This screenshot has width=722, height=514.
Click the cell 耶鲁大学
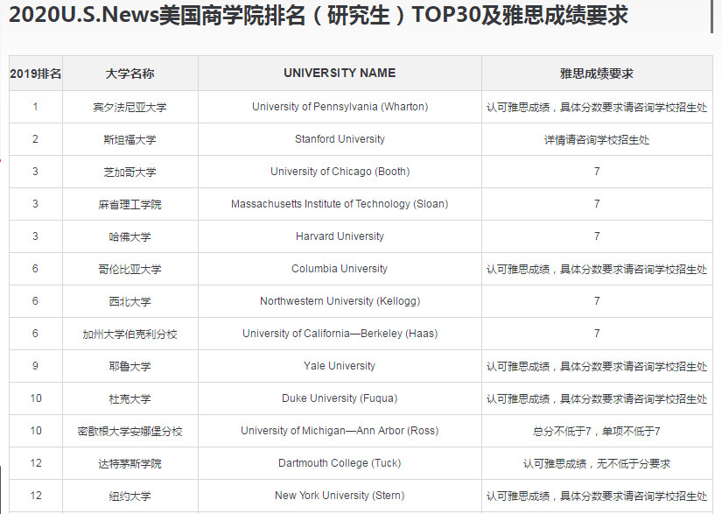click(130, 366)
